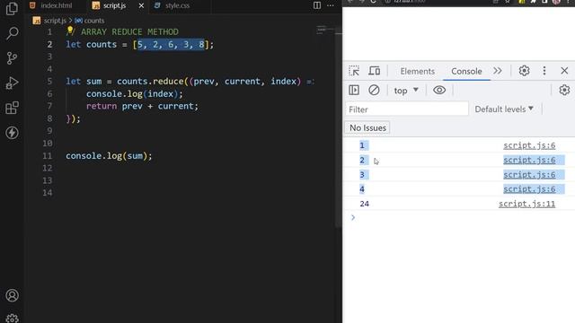
Task: Click the lightbulb code action icon
Action: [x=70, y=31]
